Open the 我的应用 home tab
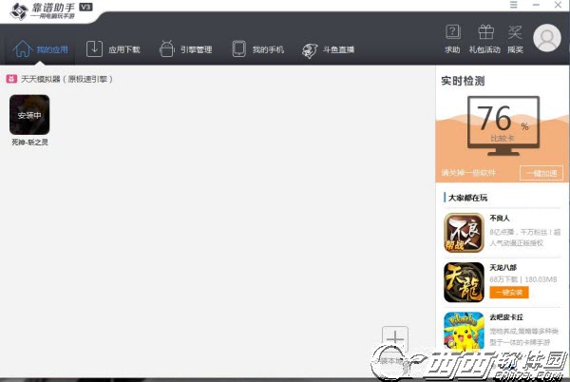Viewport: 570px width, 382px height. 40,49
